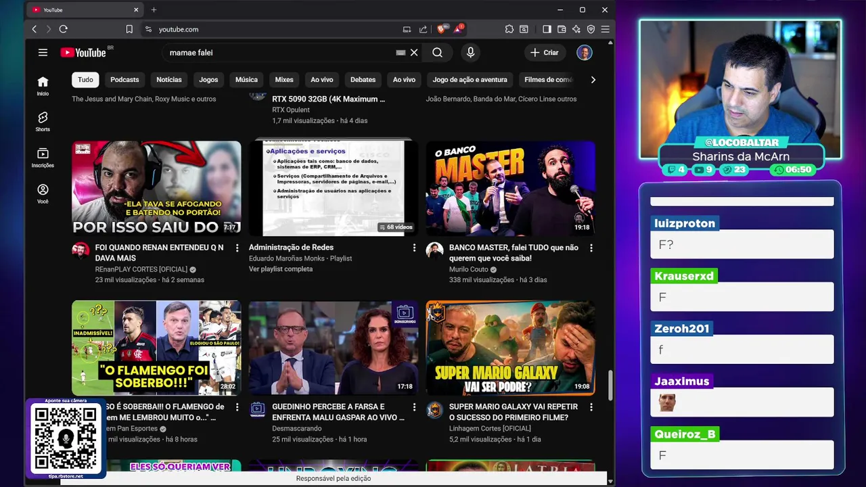Screen dimensions: 866x487
Task: Open options for Super Mario Galaxy video
Action: 591,407
